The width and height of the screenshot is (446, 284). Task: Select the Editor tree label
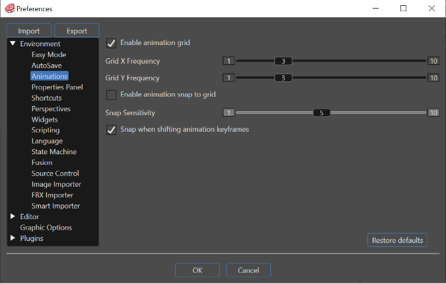[29, 216]
